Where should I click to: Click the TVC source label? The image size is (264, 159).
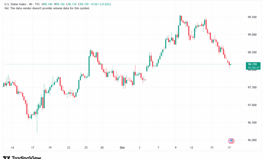click(x=37, y=4)
